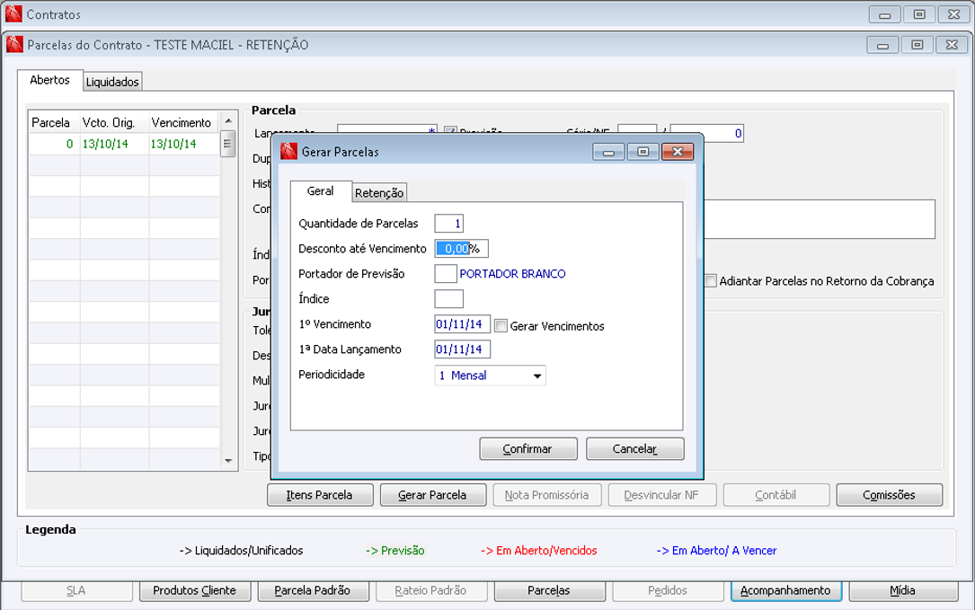This screenshot has width=975, height=610.
Task: Minimize the Parcelas do Contrato window
Action: click(882, 45)
